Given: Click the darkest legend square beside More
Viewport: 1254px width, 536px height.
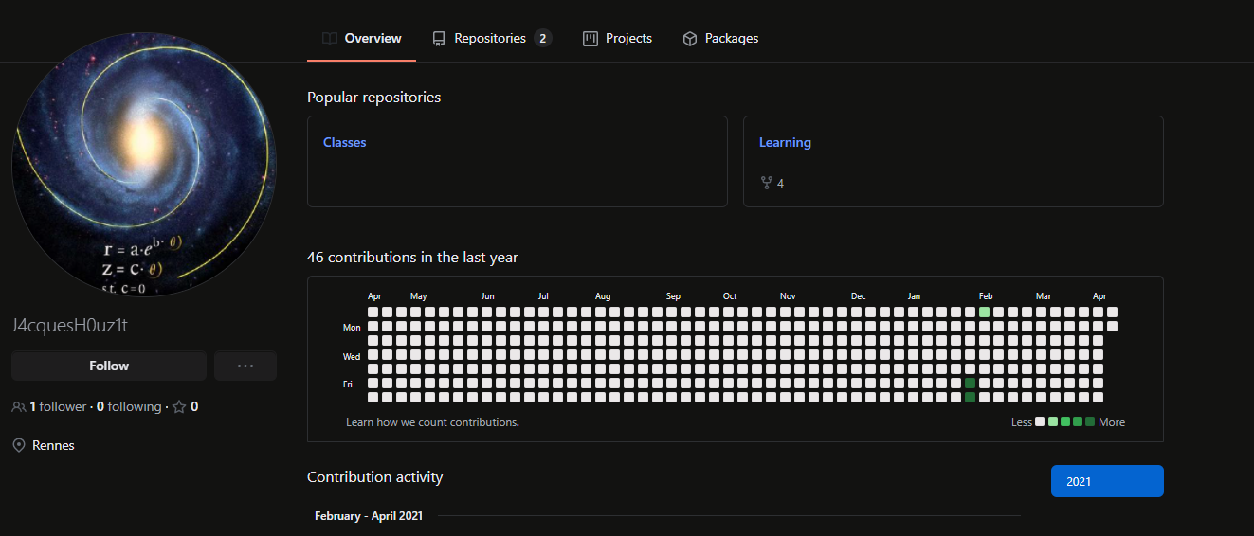Looking at the screenshot, I should tap(1090, 421).
